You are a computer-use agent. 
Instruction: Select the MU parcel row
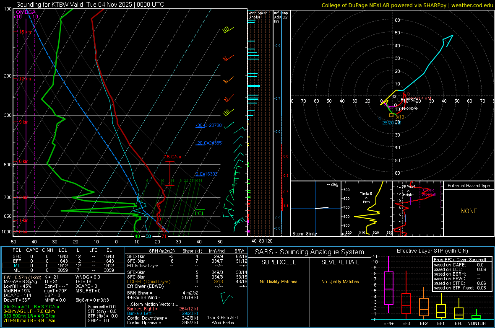[63, 270]
